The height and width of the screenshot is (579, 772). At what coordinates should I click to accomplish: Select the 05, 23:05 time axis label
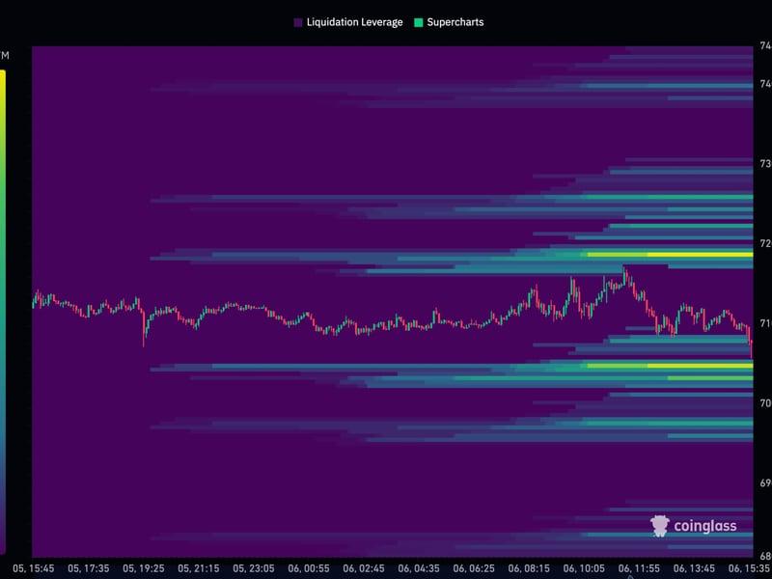[x=253, y=568]
